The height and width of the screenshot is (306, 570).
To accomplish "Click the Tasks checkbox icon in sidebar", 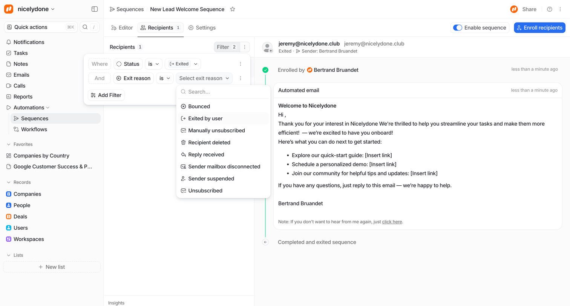I will (x=9, y=53).
